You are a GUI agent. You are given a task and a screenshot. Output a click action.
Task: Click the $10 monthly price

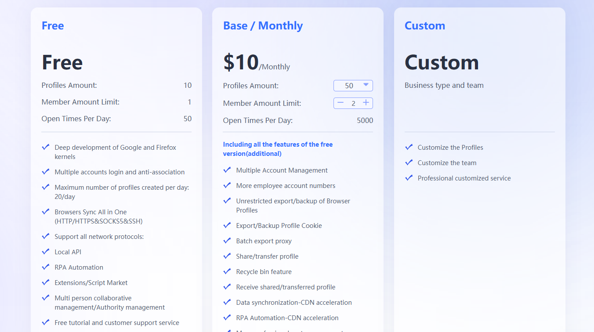point(241,62)
